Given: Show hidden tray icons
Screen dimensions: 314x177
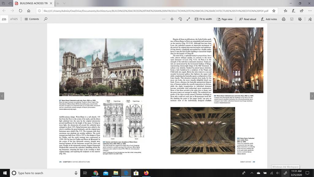Looking at the screenshot, I should click(x=252, y=173).
